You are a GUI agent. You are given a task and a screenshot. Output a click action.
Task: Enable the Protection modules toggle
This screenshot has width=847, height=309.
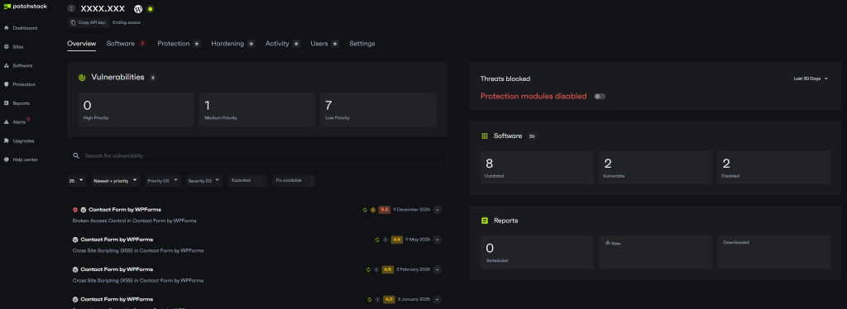600,97
